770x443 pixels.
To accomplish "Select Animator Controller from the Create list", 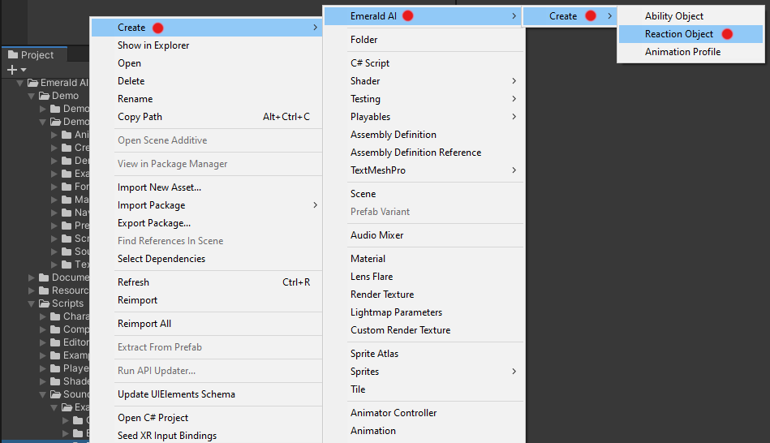I will coord(394,413).
